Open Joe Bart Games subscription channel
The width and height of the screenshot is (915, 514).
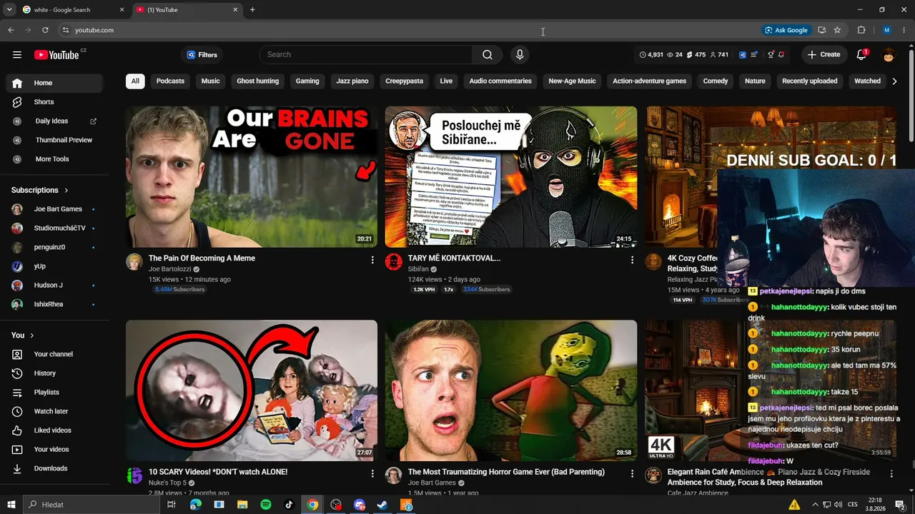(56, 209)
